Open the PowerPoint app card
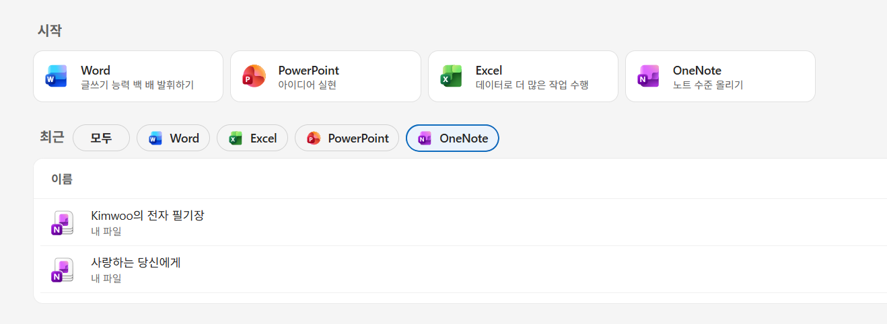The width and height of the screenshot is (887, 324). click(326, 77)
